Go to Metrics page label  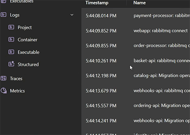17,91
